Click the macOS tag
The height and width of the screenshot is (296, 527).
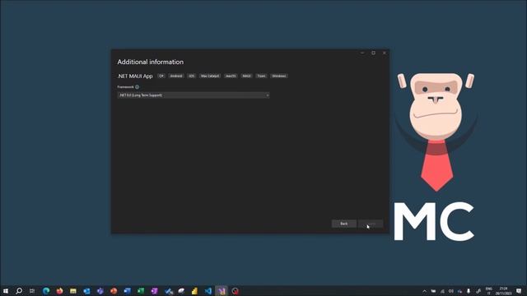click(231, 76)
